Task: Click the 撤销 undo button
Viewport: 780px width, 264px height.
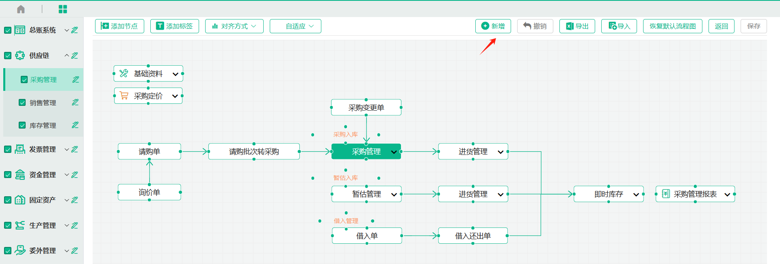Action: click(535, 26)
